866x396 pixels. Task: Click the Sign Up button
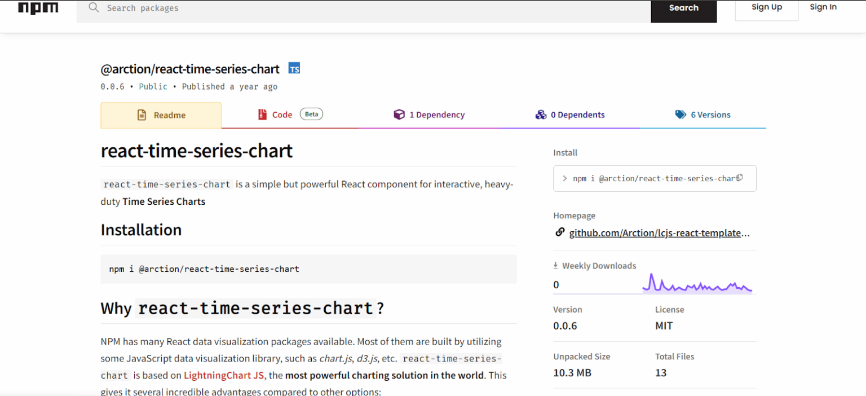tap(766, 7)
